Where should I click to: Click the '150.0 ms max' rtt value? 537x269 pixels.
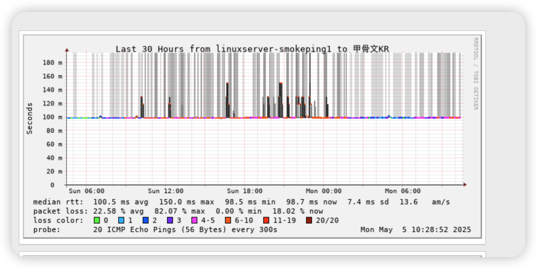tap(187, 202)
